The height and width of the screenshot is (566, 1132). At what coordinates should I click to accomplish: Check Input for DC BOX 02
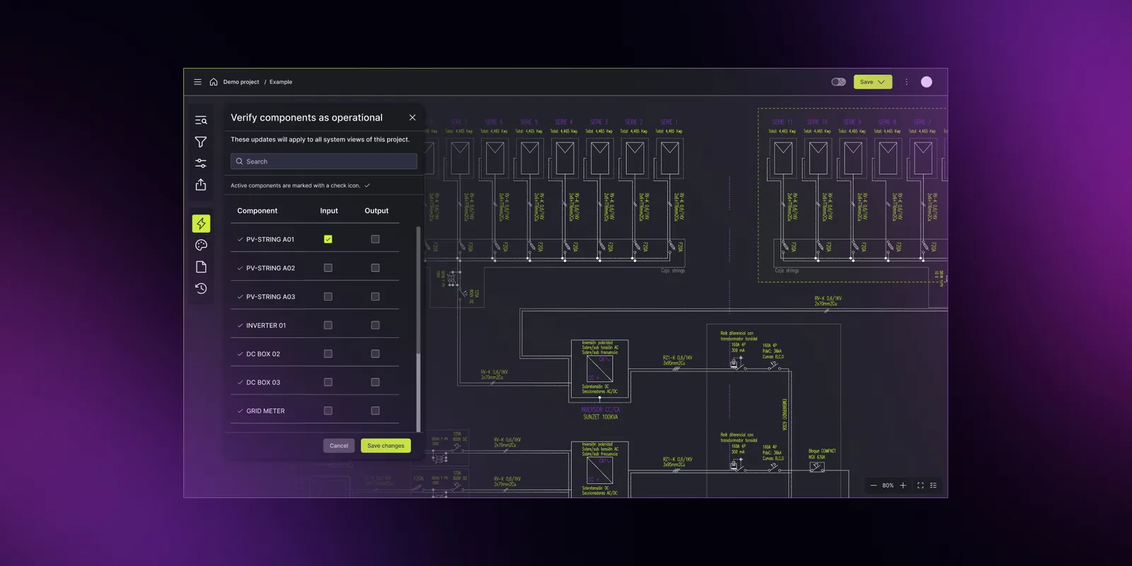coord(328,354)
